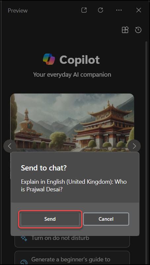The width and height of the screenshot is (150, 265).
Task: Click sparkle icon beside do not disturb
Action: pos(24,238)
